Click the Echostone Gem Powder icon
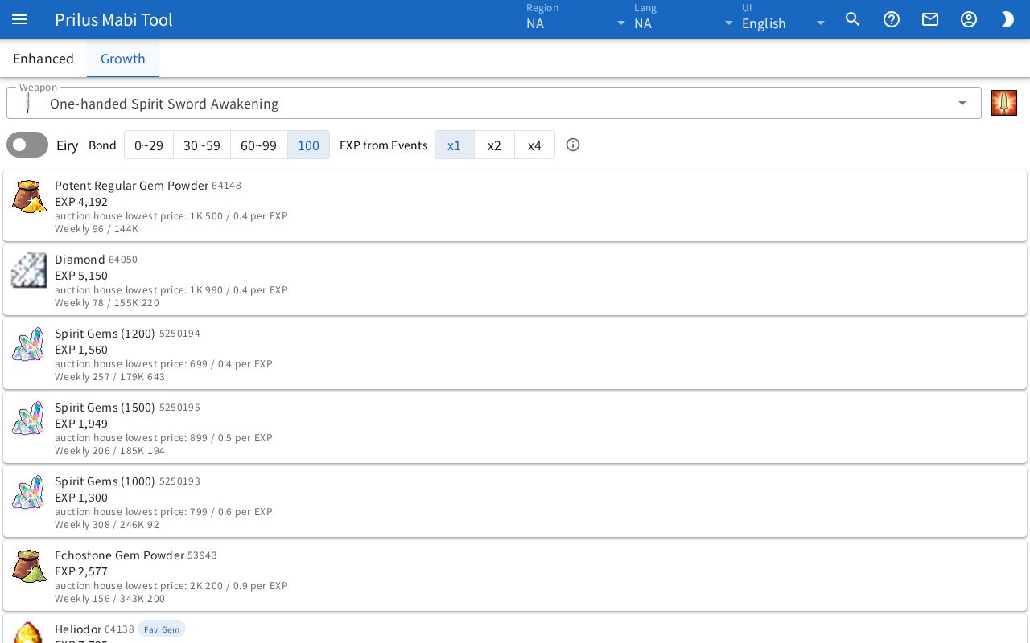This screenshot has height=643, width=1030. 29,567
